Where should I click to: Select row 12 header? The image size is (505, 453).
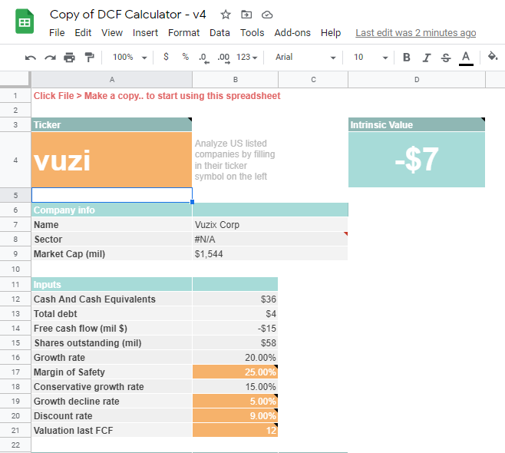click(x=15, y=299)
